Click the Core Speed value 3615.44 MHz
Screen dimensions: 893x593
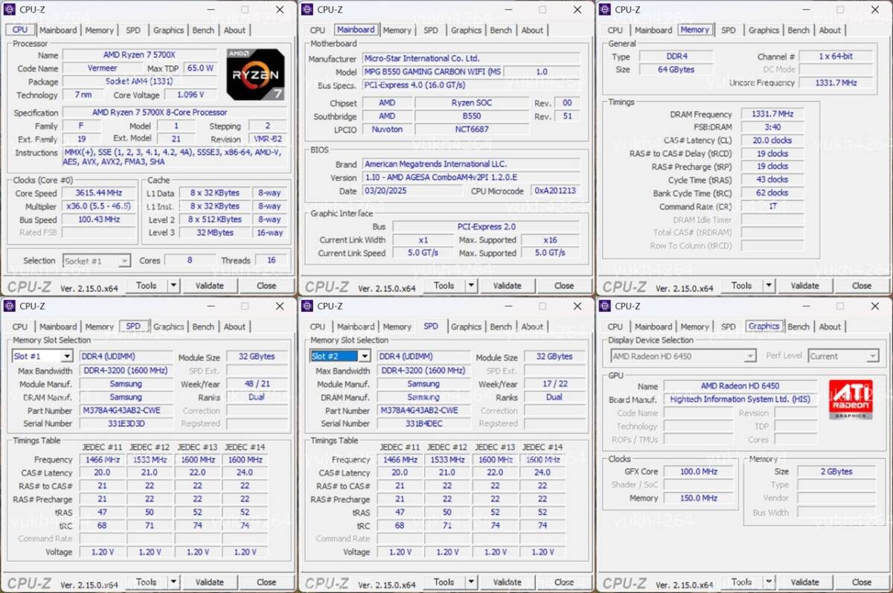(98, 193)
